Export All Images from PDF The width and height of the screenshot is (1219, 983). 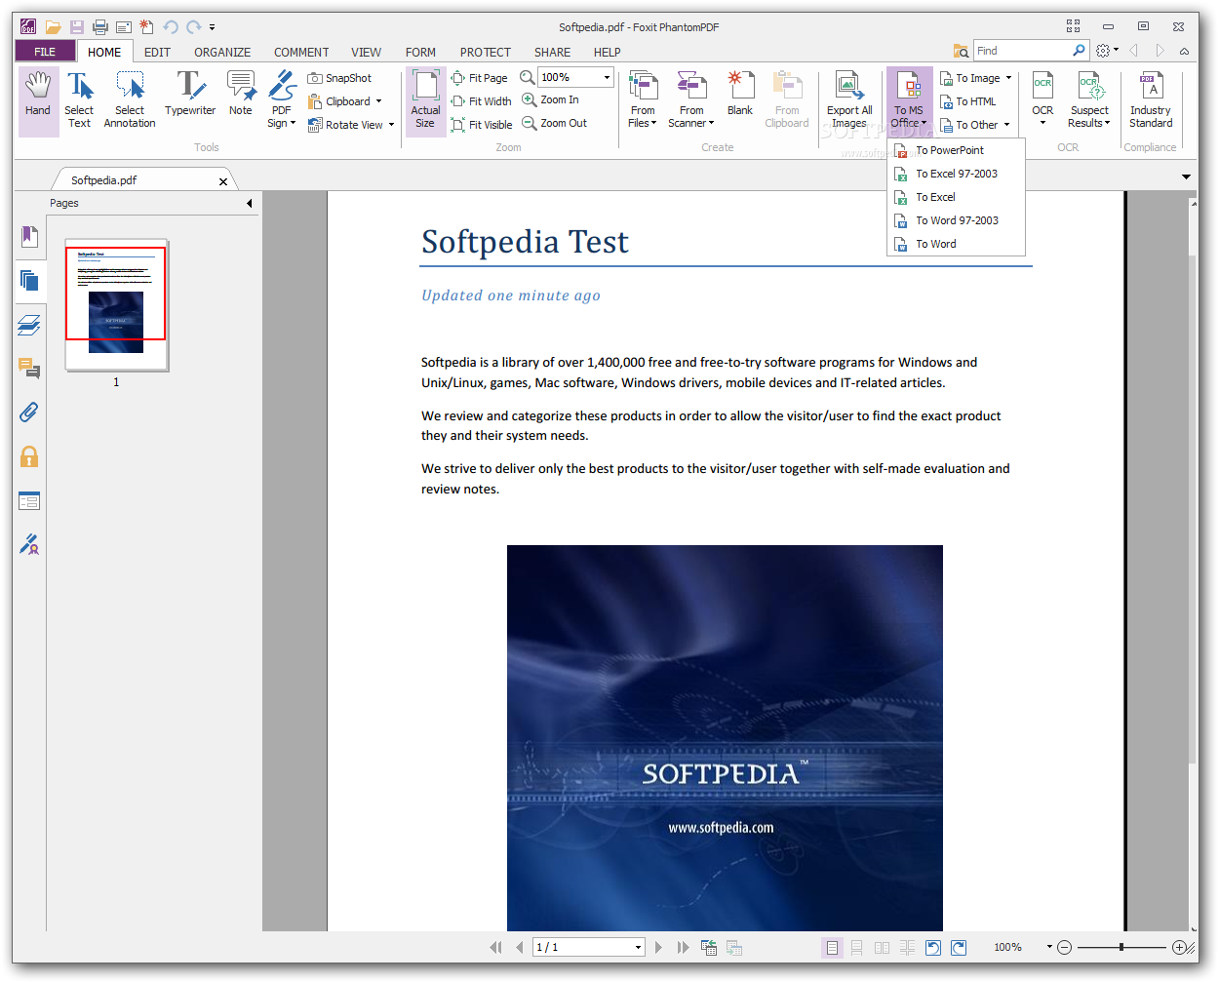(849, 100)
